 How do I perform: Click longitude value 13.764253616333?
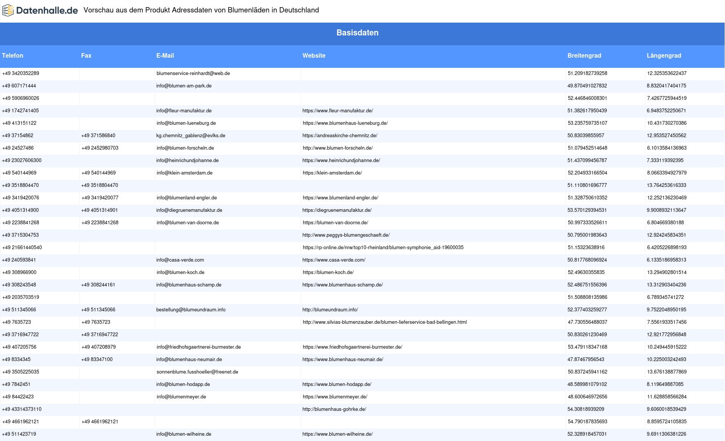(666, 185)
